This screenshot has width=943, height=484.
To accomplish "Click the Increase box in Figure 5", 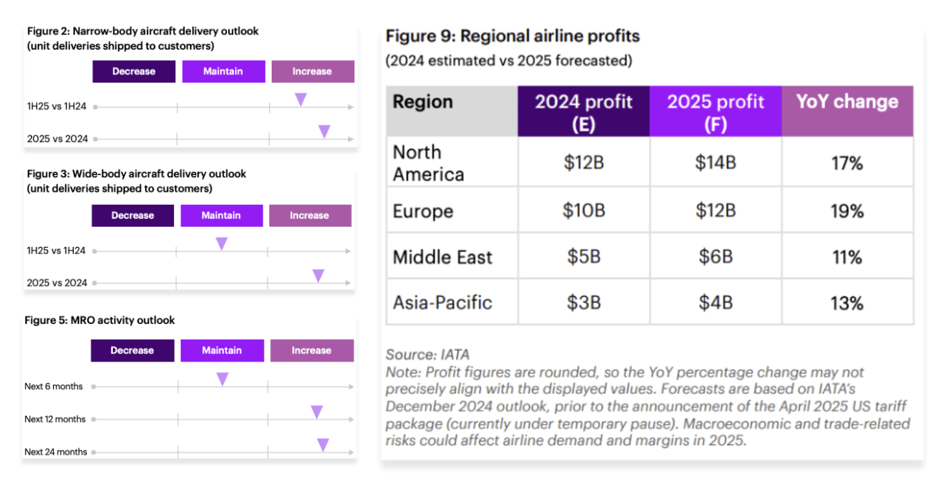I will (311, 350).
